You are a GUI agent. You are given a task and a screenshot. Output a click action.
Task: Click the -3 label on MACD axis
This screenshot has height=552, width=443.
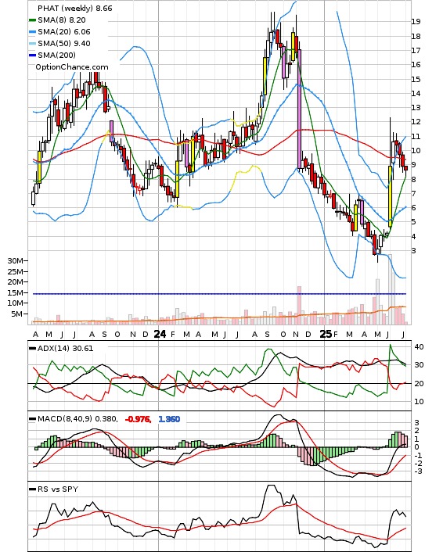click(x=418, y=471)
